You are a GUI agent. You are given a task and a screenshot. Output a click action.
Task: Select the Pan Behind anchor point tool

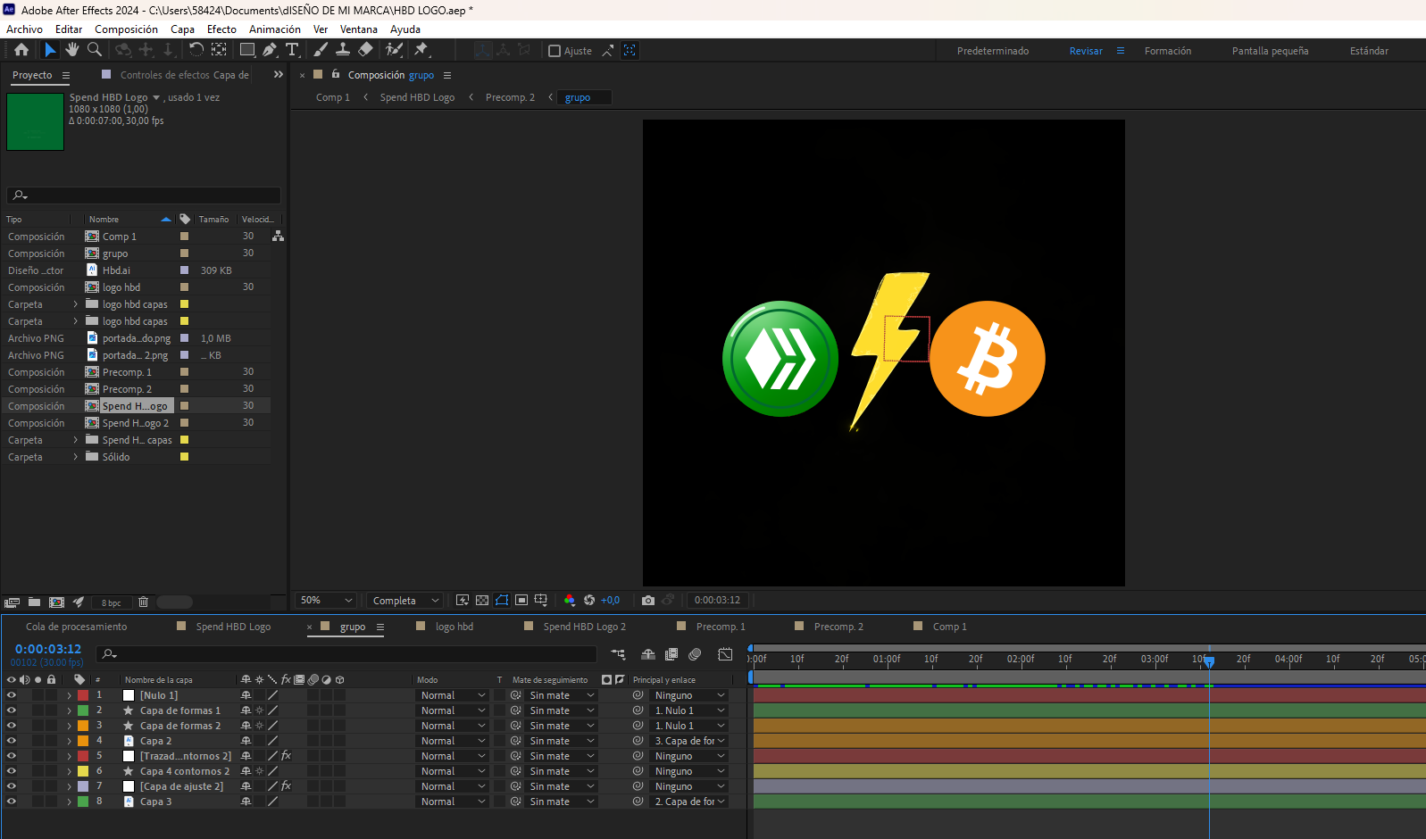(219, 50)
